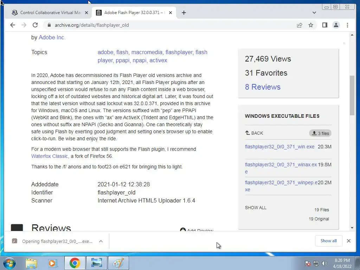
Task: Bookmark this page with the star
Action: click(x=311, y=25)
